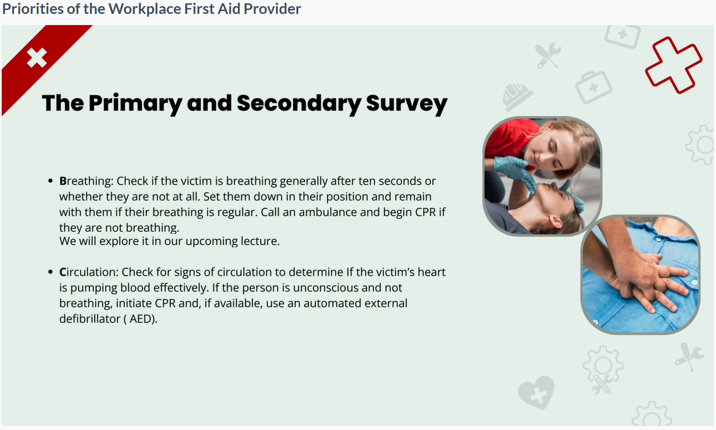The height and width of the screenshot is (430, 716).
Task: Click the 'upcoming lecture' sentence
Action: [x=169, y=241]
